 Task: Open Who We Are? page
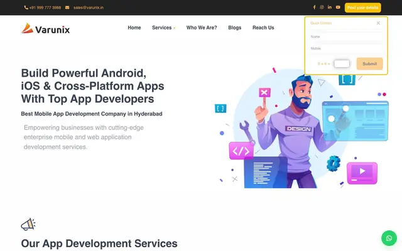click(202, 28)
